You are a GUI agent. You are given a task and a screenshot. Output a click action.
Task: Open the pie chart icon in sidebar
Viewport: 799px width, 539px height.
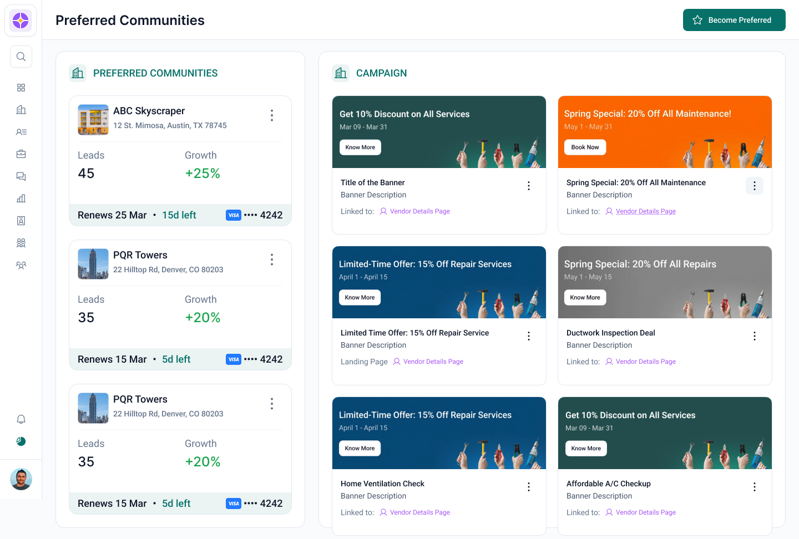point(21,441)
